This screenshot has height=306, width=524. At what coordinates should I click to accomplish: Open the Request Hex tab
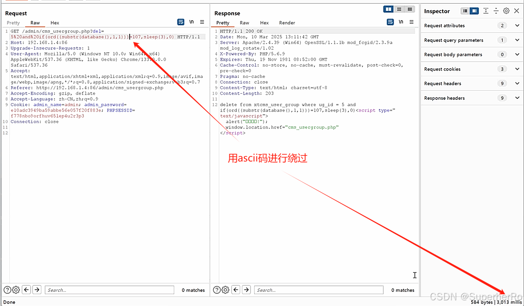point(55,23)
